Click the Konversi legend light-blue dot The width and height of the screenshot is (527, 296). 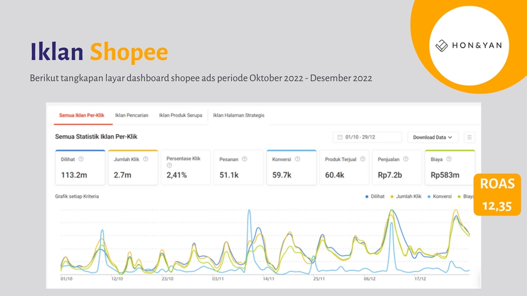pyautogui.click(x=429, y=197)
